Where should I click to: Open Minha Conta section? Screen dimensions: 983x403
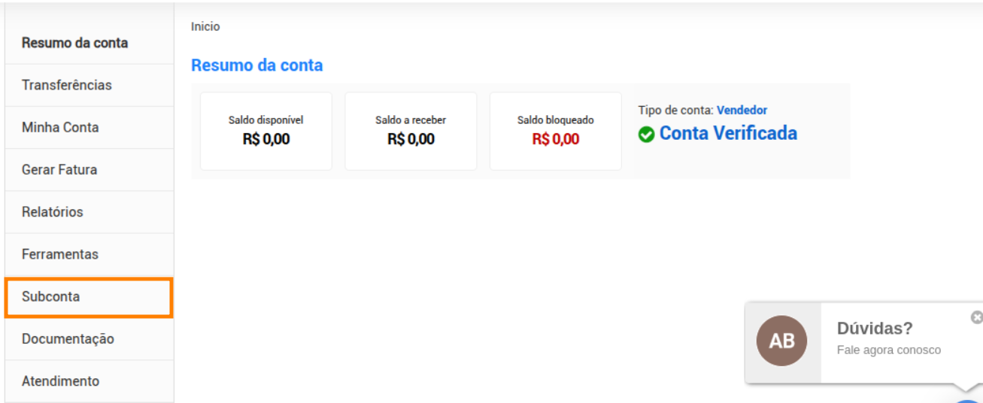click(x=89, y=127)
